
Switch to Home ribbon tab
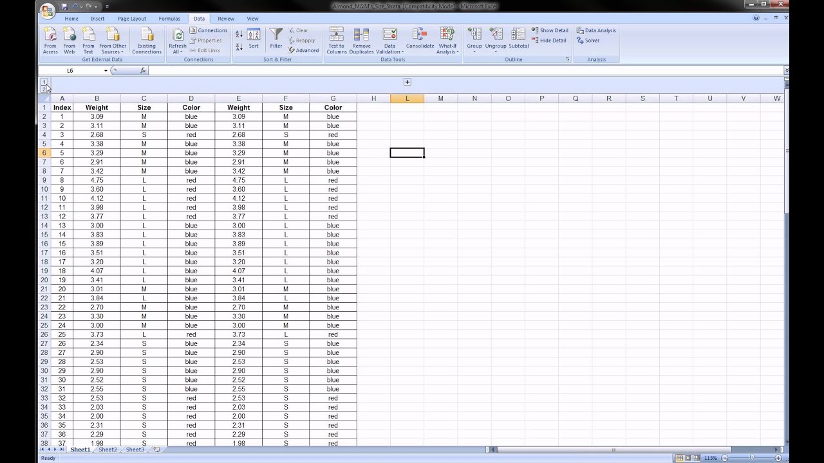tap(71, 19)
